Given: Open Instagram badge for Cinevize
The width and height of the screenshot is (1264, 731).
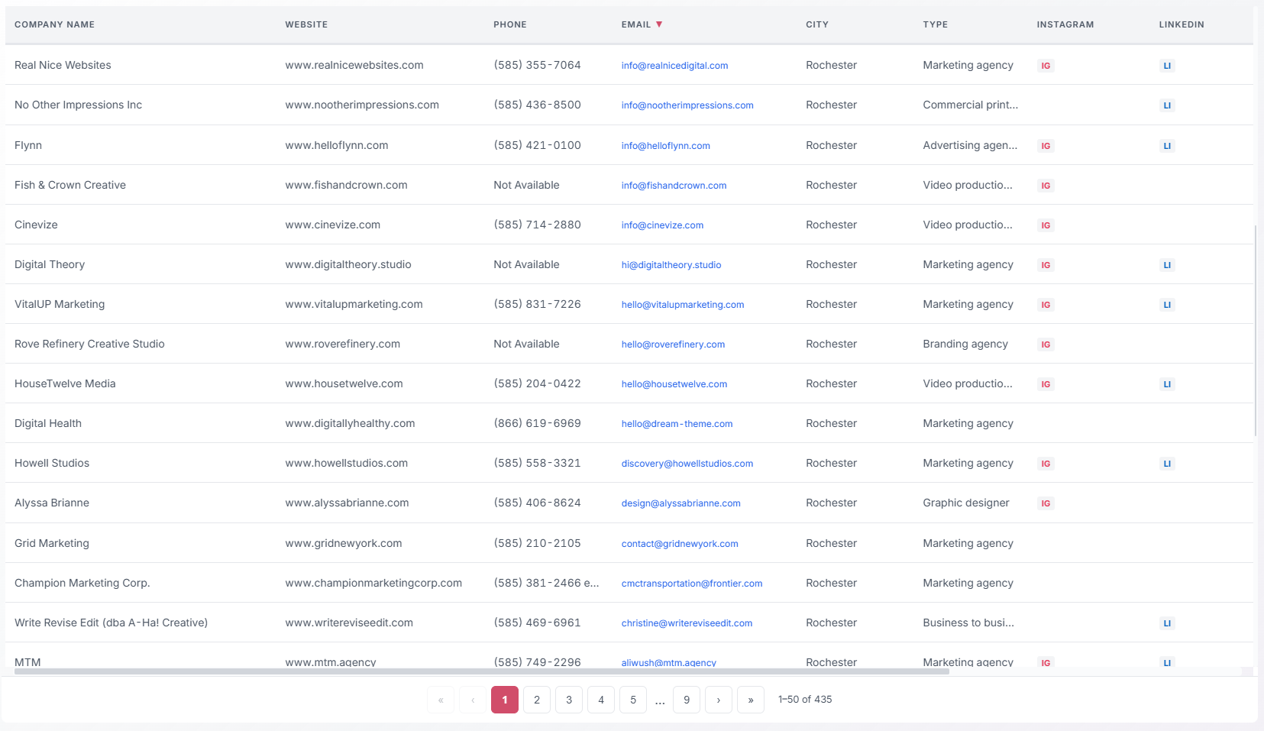Looking at the screenshot, I should [1046, 225].
